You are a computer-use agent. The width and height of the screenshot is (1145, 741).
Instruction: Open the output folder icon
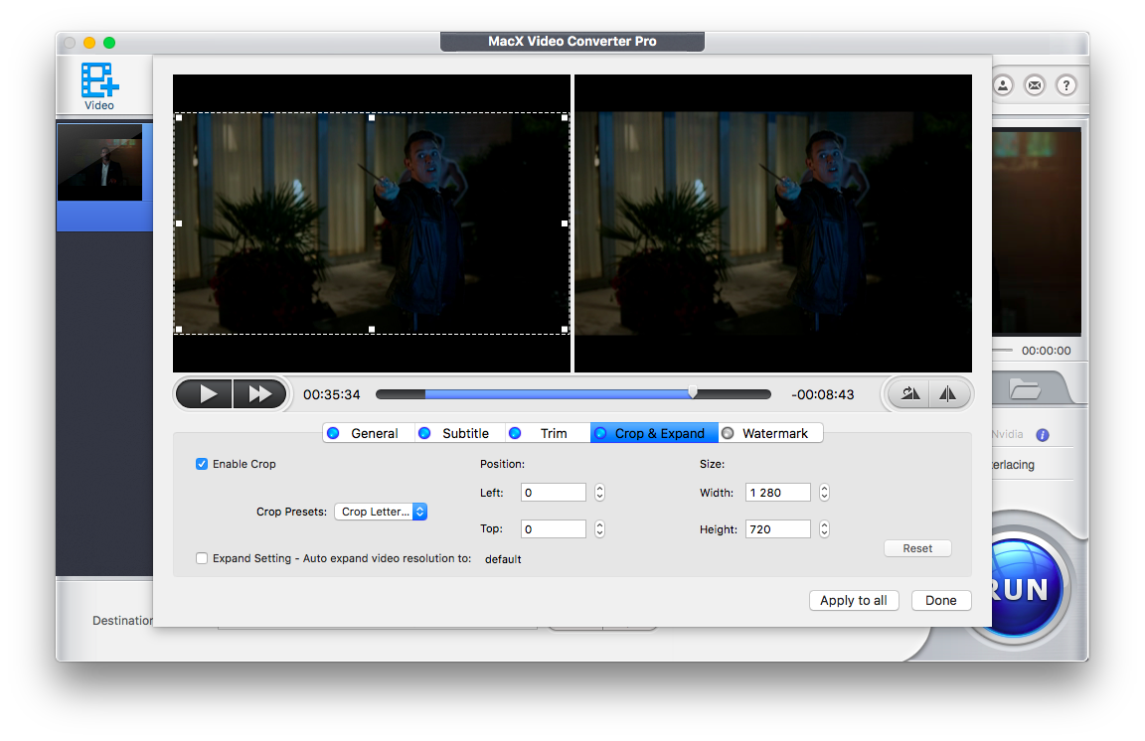(1025, 389)
